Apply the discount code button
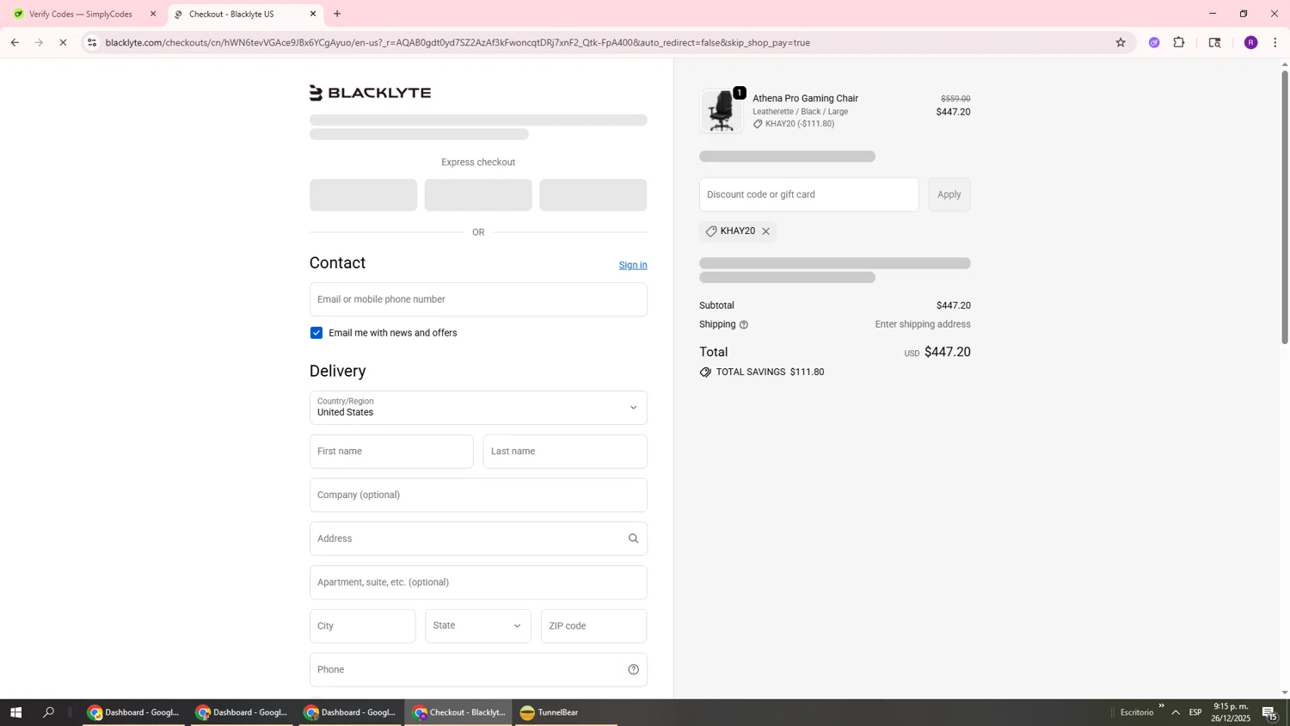This screenshot has height=726, width=1290. click(x=949, y=194)
